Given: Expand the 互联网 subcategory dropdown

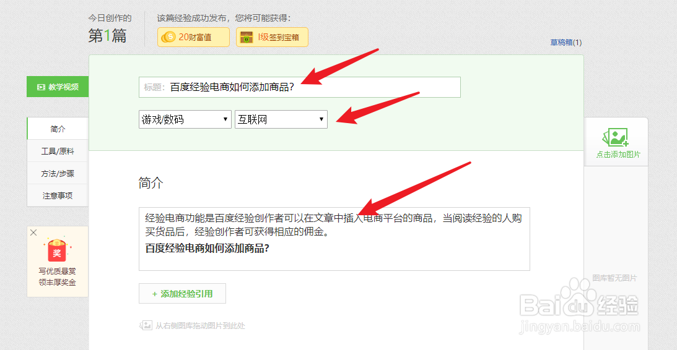Looking at the screenshot, I should pos(281,119).
